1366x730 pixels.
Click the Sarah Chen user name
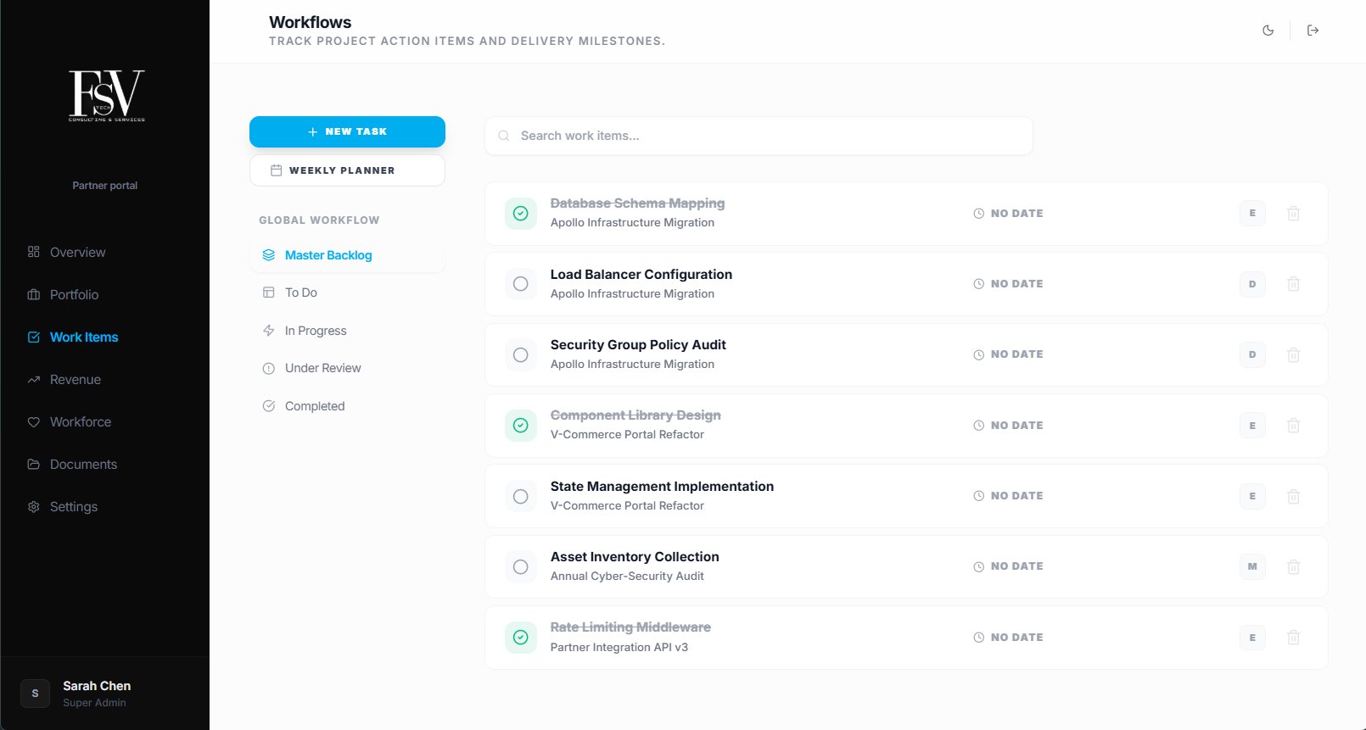(97, 686)
